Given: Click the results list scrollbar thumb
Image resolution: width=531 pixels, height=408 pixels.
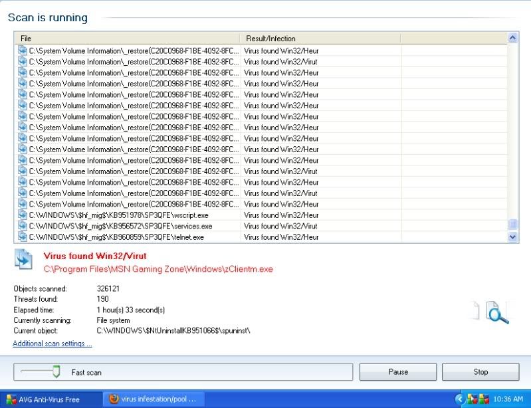Looking at the screenshot, I should (512, 224).
